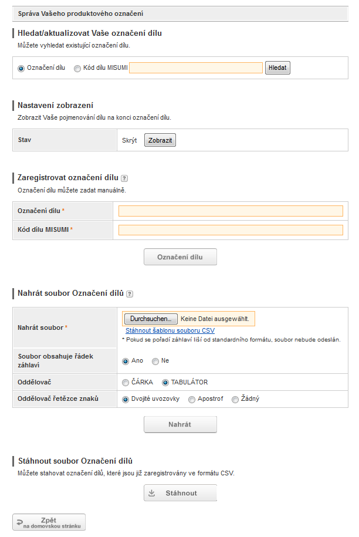Focus the search text field beside Hledat
The height and width of the screenshot is (537, 359).
coord(196,68)
